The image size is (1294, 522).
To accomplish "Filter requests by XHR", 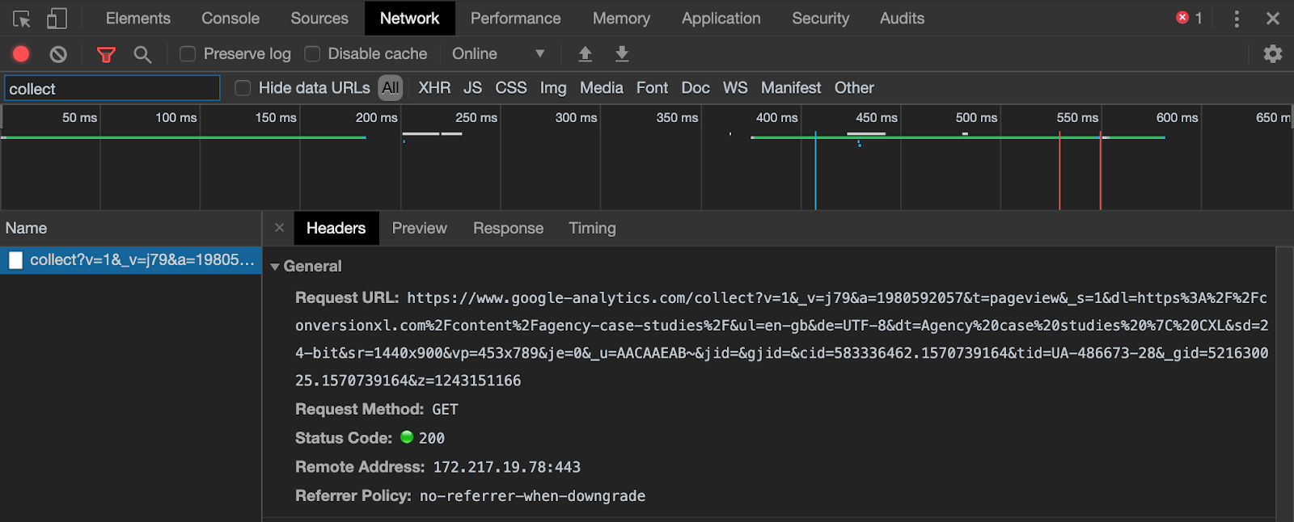I will pos(434,88).
